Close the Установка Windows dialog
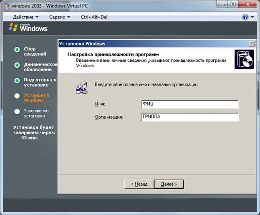This screenshot has width=260, height=215. (x=252, y=44)
